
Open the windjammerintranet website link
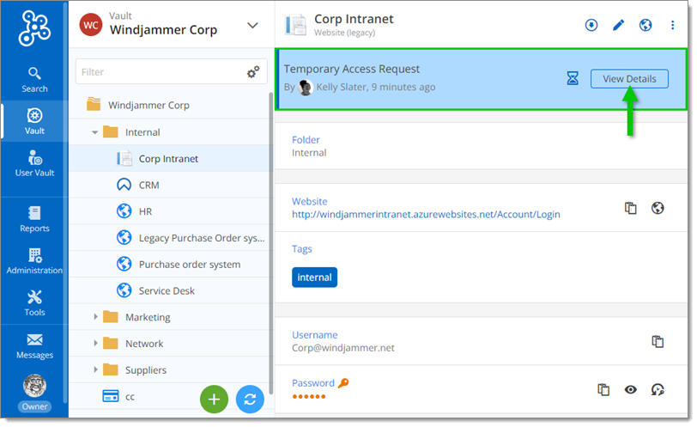tap(426, 214)
